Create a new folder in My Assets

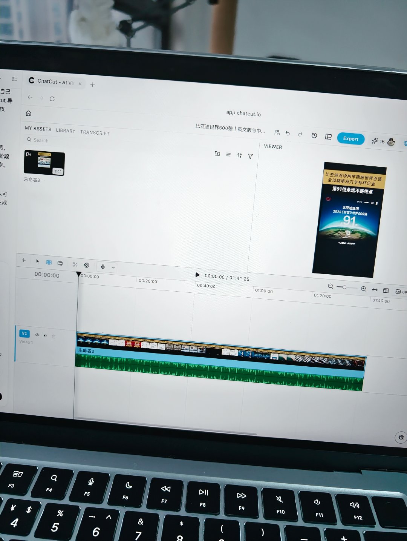[x=217, y=154]
